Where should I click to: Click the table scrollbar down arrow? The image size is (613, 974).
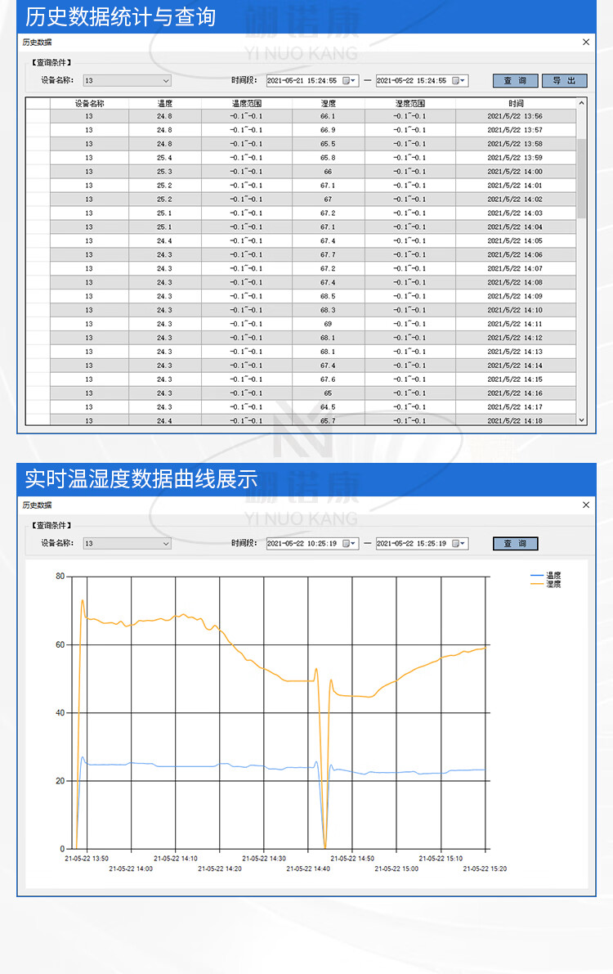pyautogui.click(x=582, y=420)
